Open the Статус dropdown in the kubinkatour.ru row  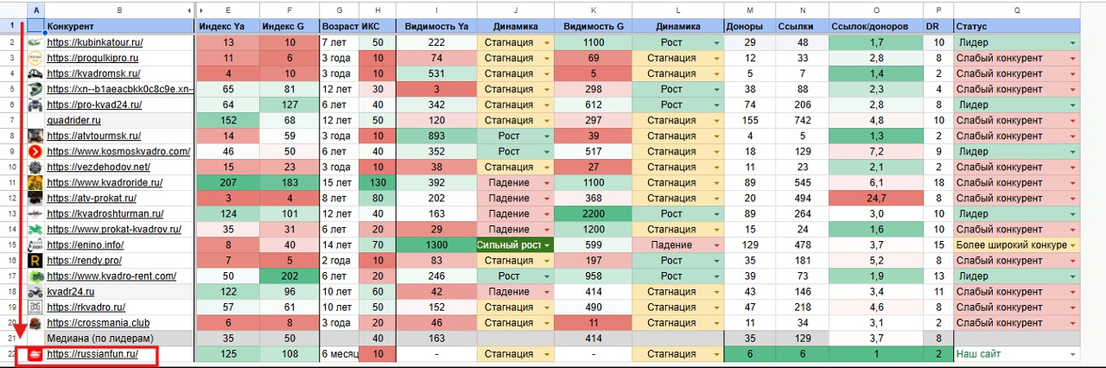coord(1073,42)
